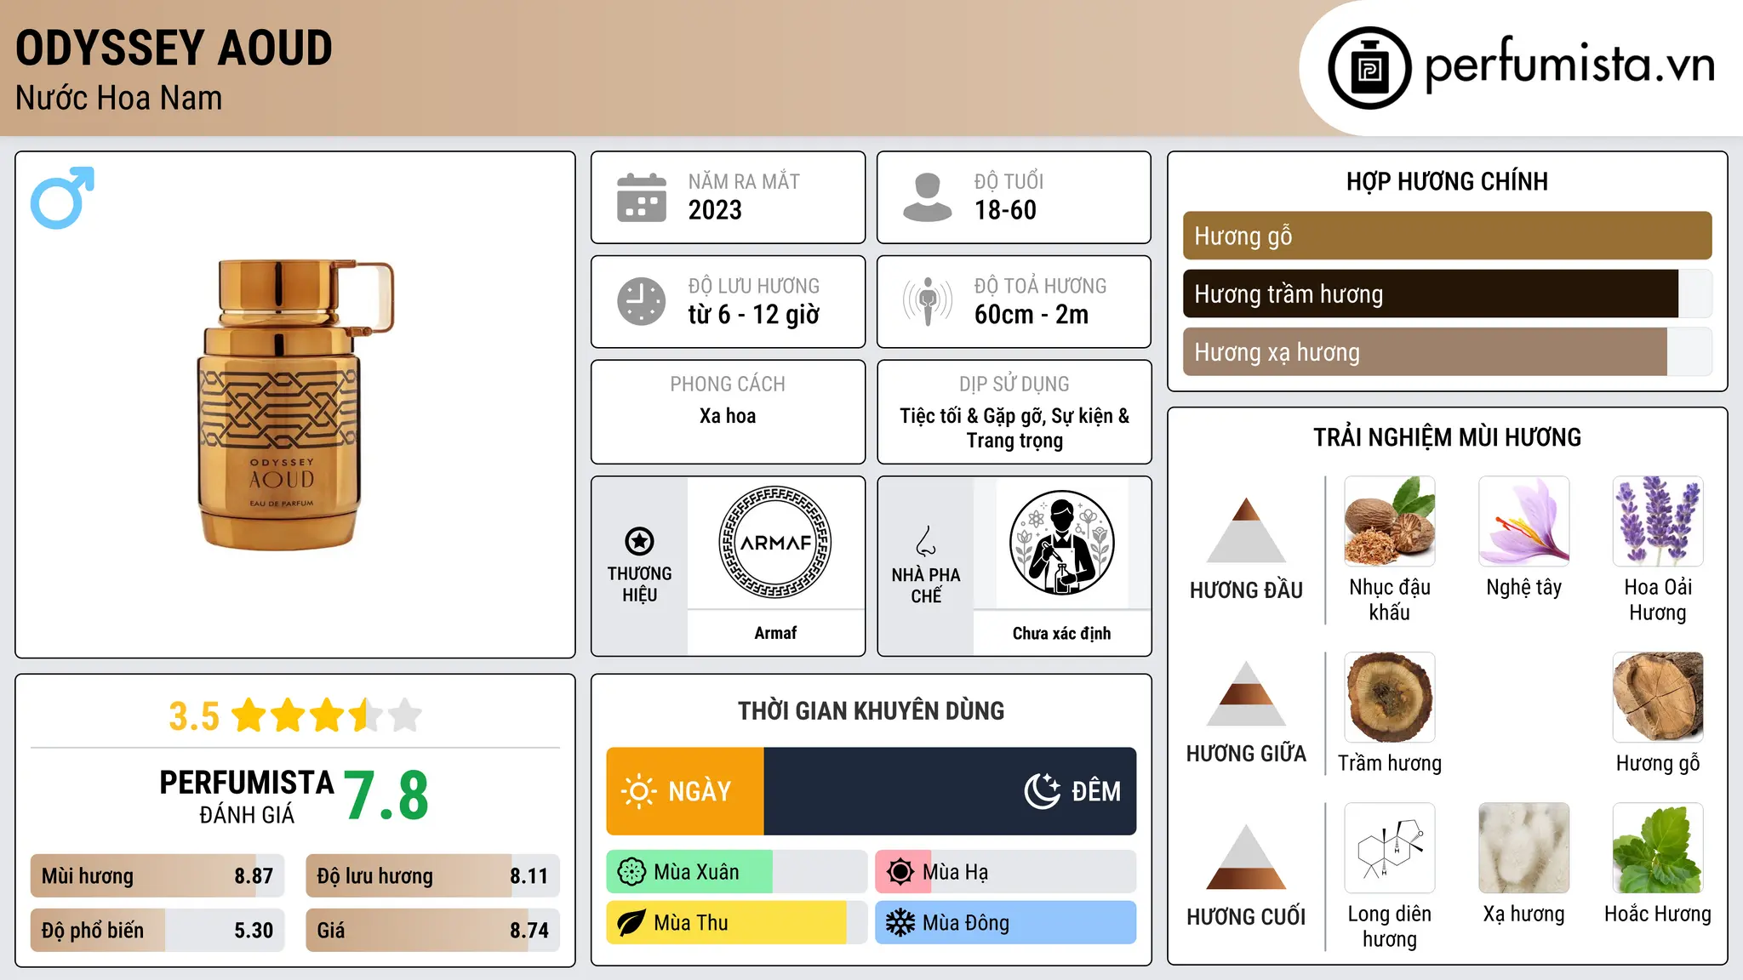Click the Hợp hương chính heading
The height and width of the screenshot is (980, 1743).
pyautogui.click(x=1447, y=181)
